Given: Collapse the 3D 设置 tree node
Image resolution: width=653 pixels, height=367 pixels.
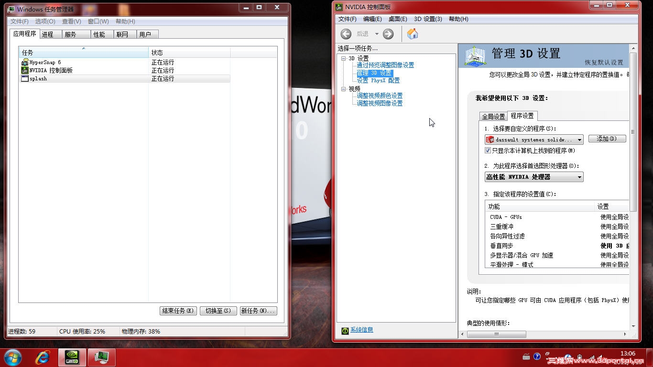Looking at the screenshot, I should tap(343, 58).
